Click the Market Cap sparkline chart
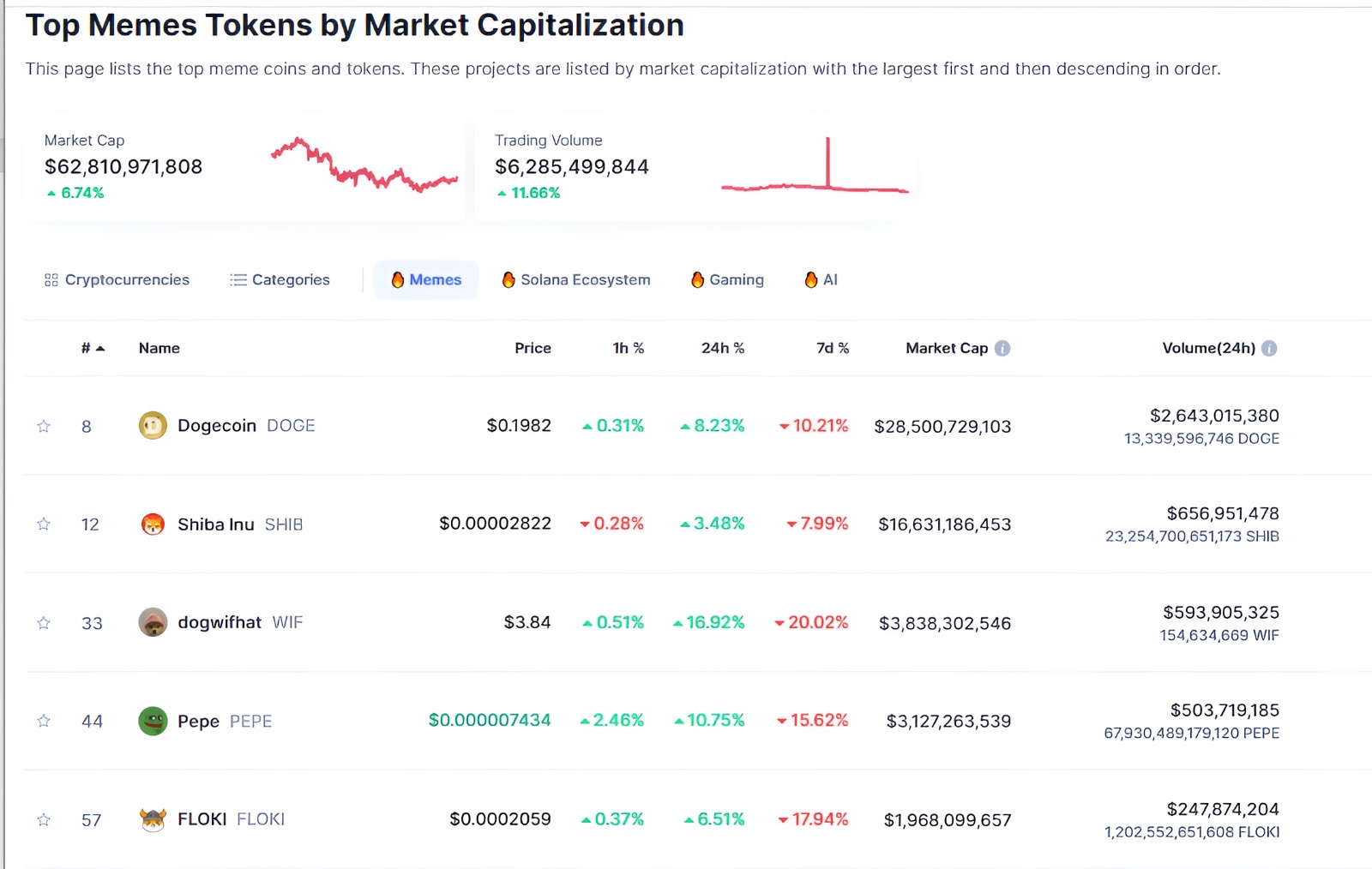Viewport: 1372px width, 869px height. tap(364, 165)
